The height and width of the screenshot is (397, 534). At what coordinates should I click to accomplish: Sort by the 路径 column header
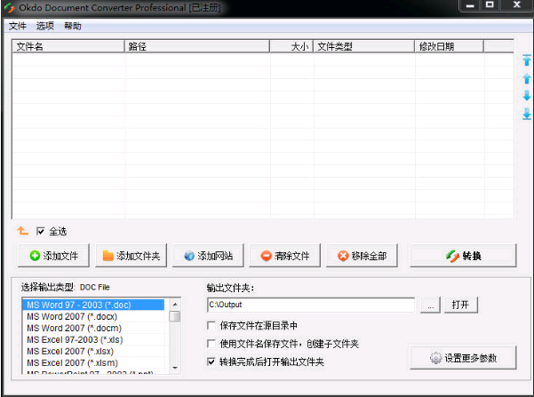(197, 46)
